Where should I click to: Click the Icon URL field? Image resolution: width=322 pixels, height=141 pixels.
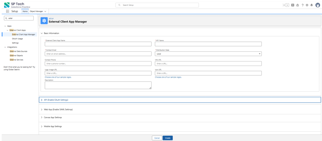208,73
